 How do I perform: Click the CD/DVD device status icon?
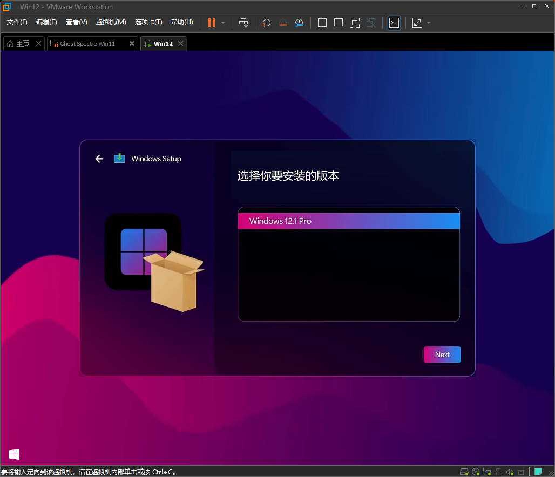click(476, 471)
